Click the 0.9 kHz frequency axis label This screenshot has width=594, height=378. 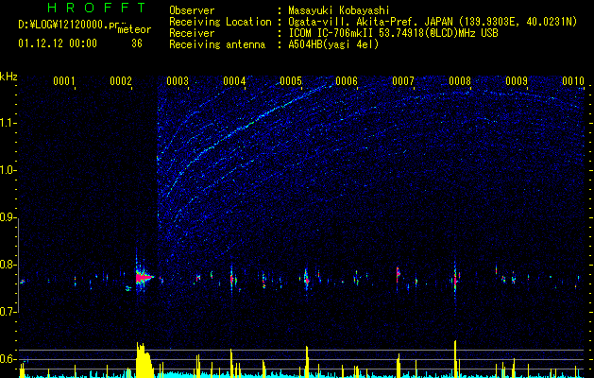[x=8, y=217]
